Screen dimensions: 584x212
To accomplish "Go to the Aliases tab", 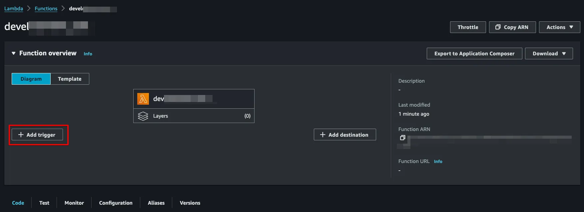I will pyautogui.click(x=156, y=203).
